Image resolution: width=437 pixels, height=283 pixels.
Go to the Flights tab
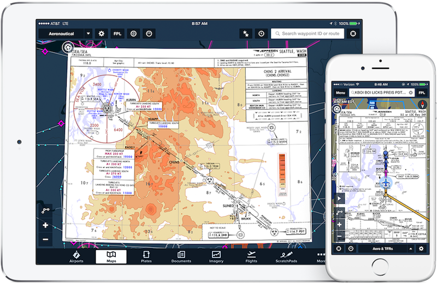[251, 257]
